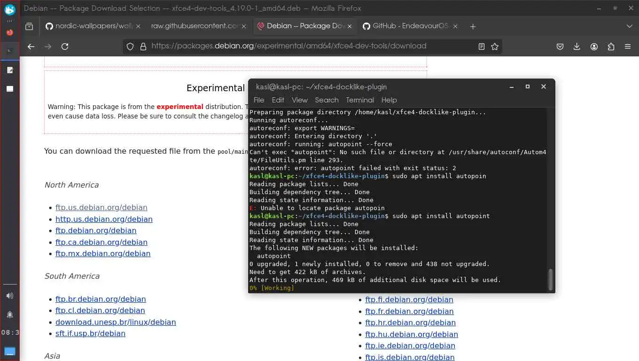The height and width of the screenshot is (361, 639).
Task: Reload the Debian packages page
Action: (65, 47)
